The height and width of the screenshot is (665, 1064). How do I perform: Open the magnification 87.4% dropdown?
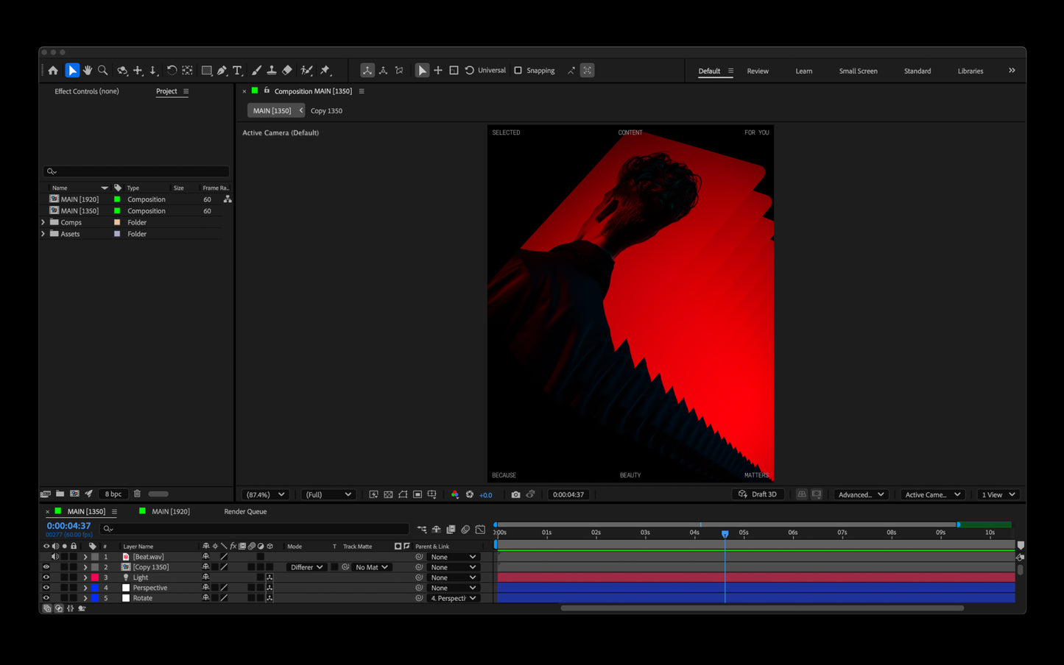[x=265, y=494]
